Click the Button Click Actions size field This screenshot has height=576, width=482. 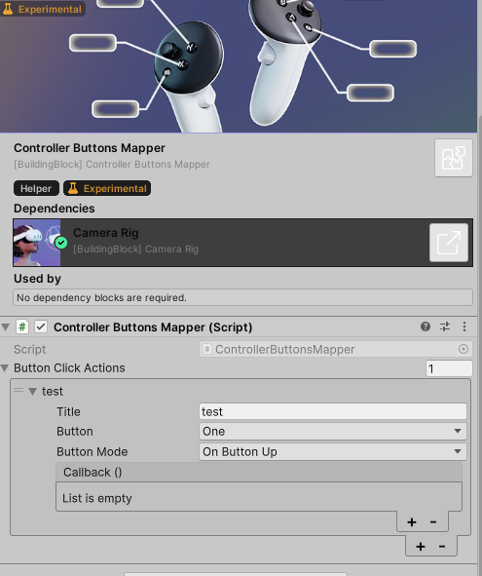(449, 368)
